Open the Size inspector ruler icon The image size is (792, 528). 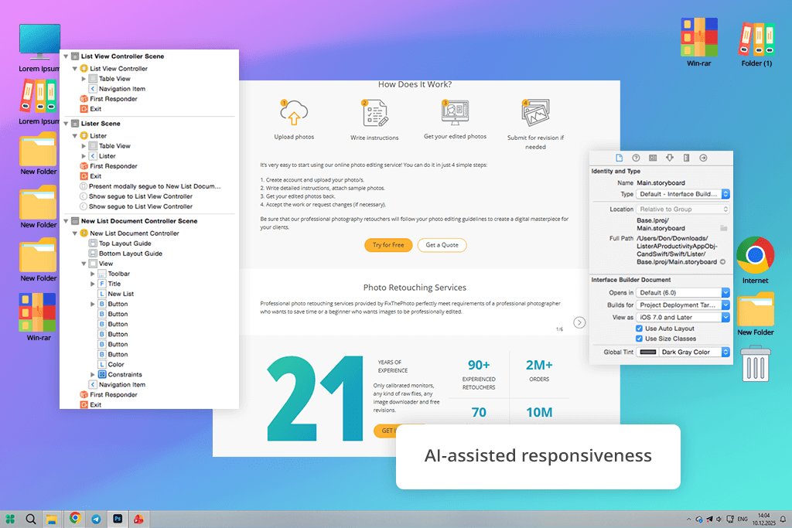click(x=687, y=158)
